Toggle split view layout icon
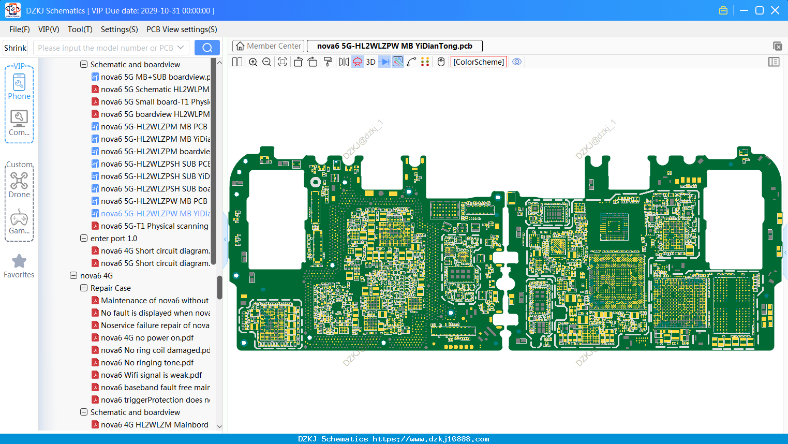Viewport: 788px width, 444px height. tap(237, 62)
